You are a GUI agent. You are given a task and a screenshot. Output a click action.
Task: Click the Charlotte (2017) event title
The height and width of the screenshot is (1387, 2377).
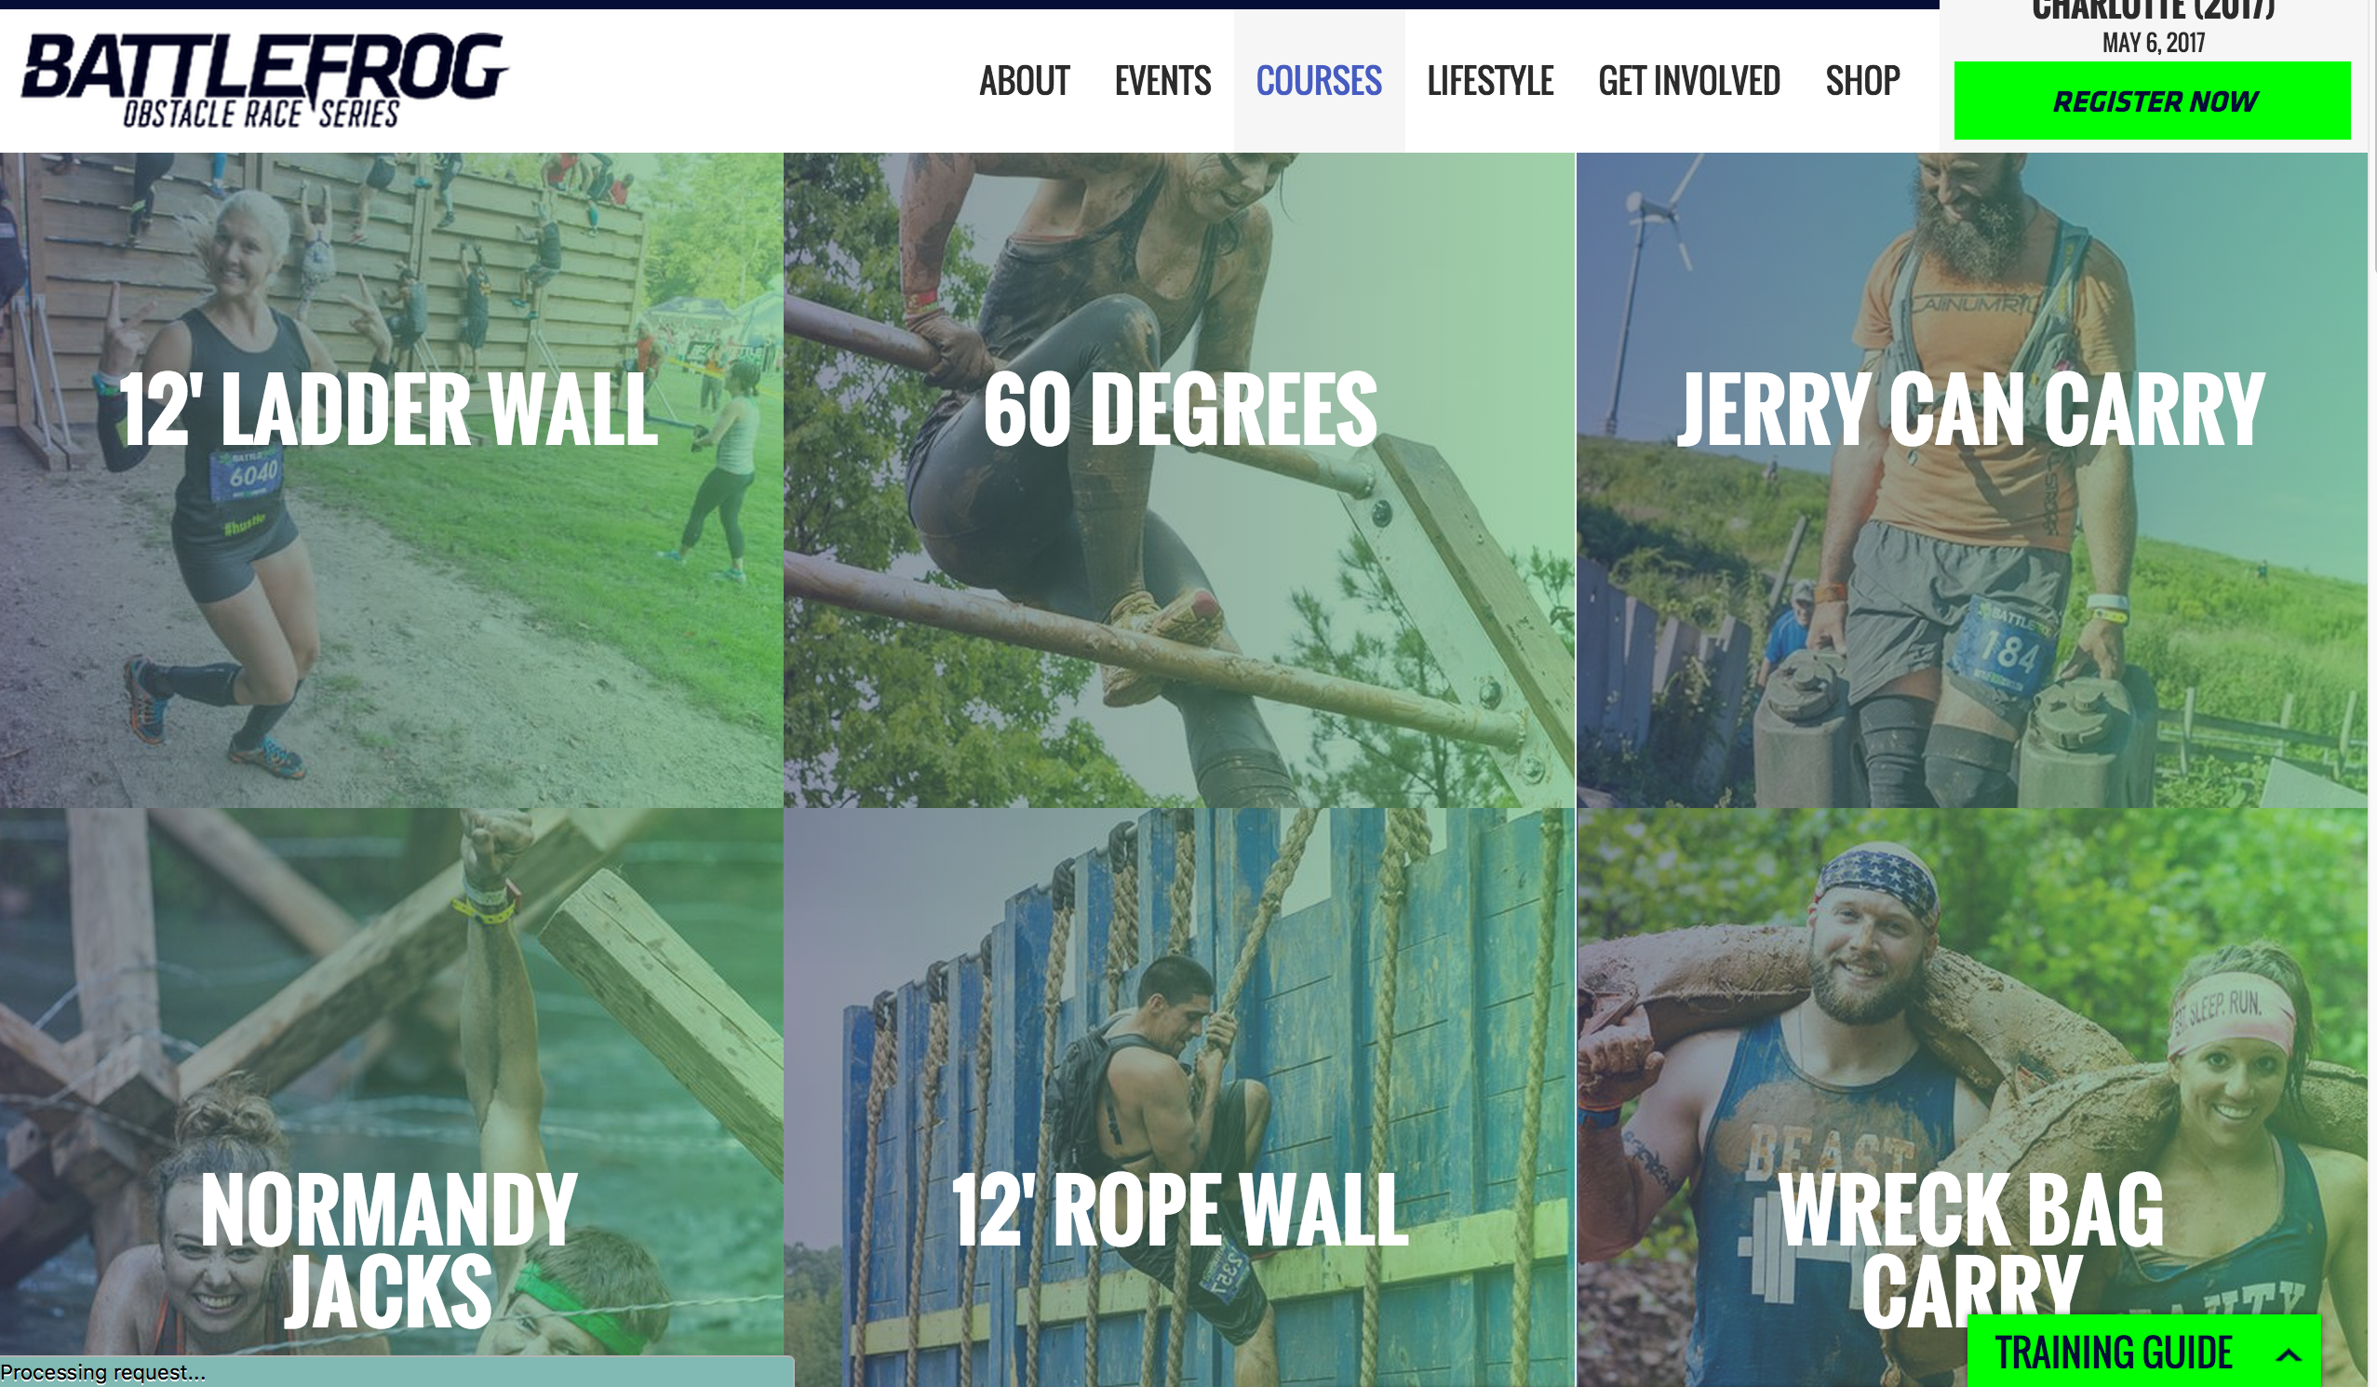[x=2154, y=10]
